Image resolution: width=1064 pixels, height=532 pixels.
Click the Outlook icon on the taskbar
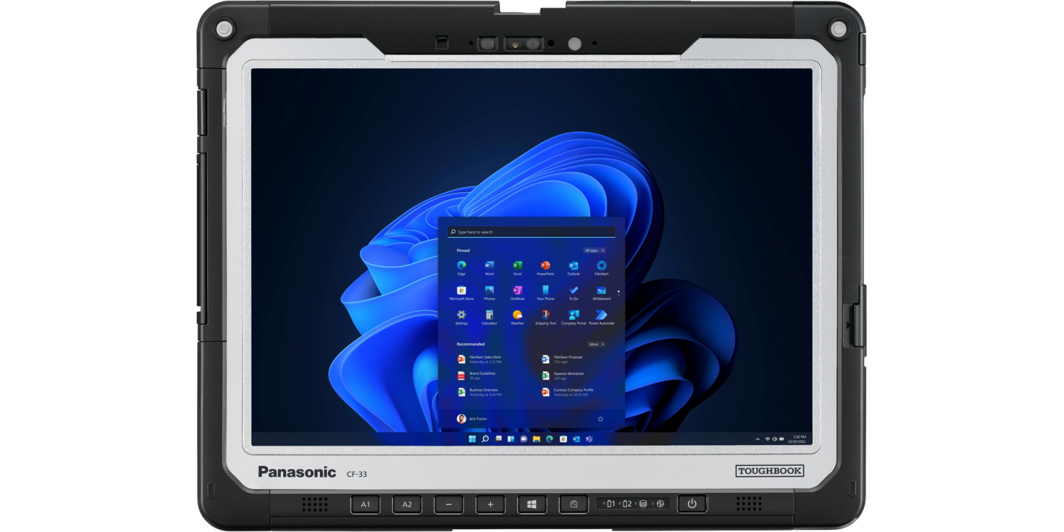(x=576, y=439)
